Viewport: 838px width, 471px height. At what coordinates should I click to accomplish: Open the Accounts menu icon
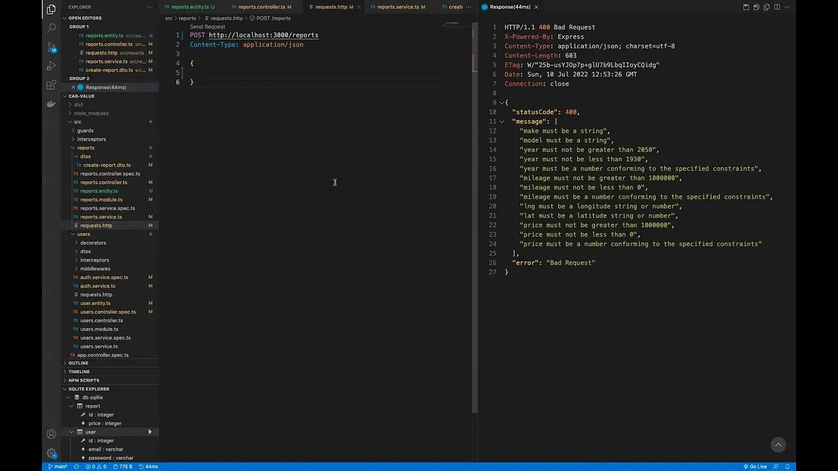pos(51,434)
